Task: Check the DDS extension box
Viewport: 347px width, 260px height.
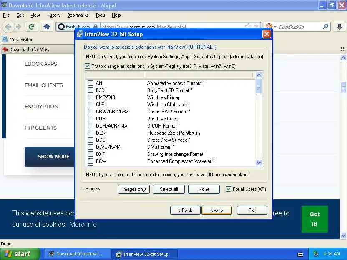Action: point(91,140)
